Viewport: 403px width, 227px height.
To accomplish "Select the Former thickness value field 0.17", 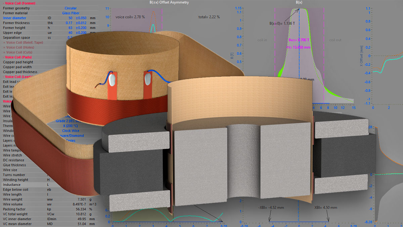I will [x=69, y=23].
